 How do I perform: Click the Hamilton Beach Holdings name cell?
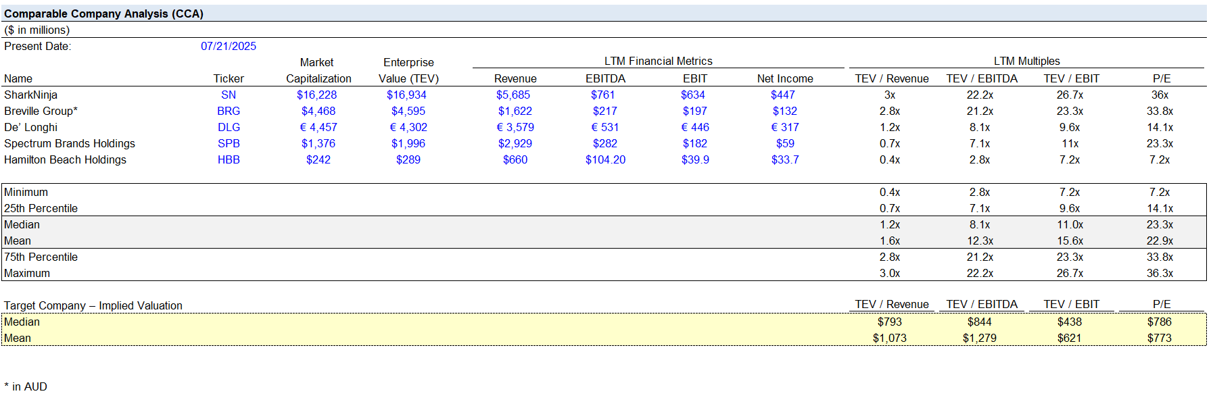pyautogui.click(x=65, y=159)
